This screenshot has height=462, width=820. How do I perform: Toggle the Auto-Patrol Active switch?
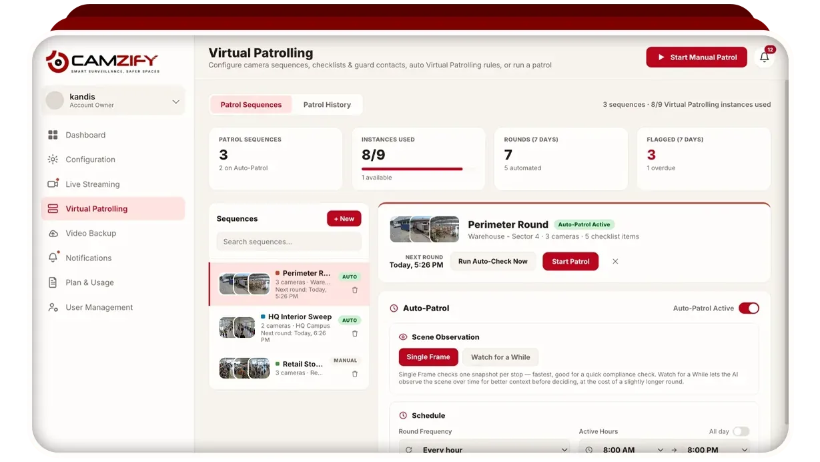coord(749,308)
